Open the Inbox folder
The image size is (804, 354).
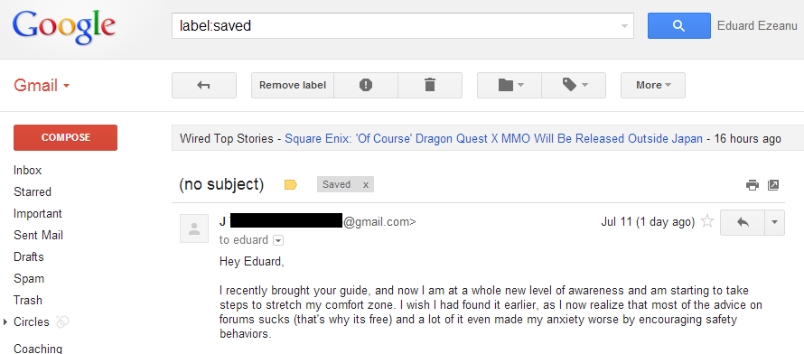(x=28, y=170)
